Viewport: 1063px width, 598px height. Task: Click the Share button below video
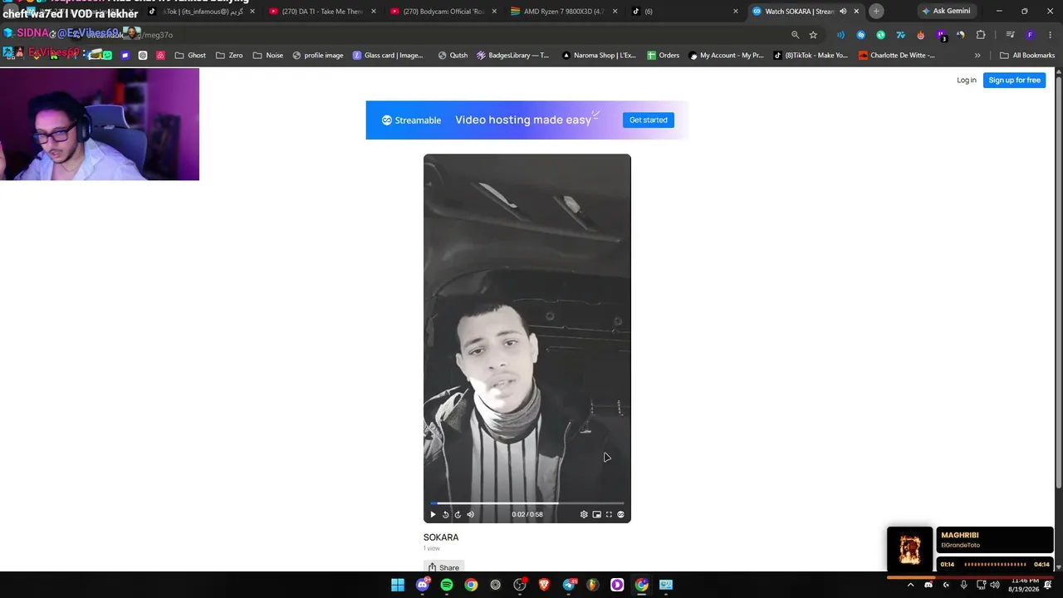click(443, 567)
